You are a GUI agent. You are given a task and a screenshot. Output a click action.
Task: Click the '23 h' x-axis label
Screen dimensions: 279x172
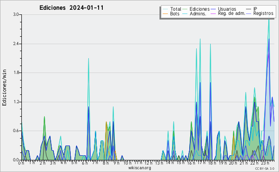[x=265, y=163]
